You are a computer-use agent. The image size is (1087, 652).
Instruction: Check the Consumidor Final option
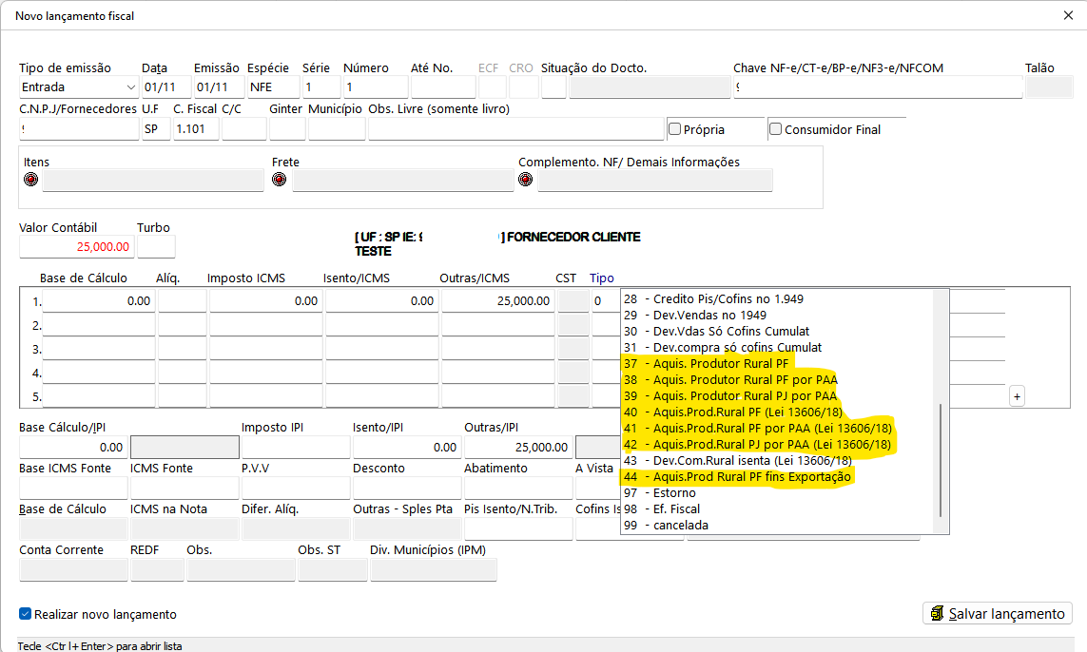pos(776,129)
